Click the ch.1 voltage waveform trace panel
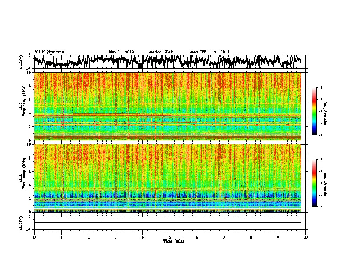Screen dimensions: 344x266 tap(171, 62)
